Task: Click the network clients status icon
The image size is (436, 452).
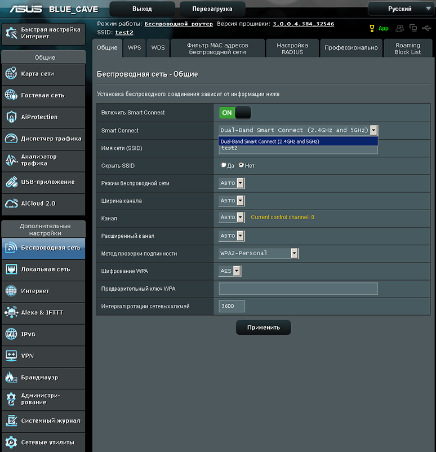Action: click(x=413, y=28)
